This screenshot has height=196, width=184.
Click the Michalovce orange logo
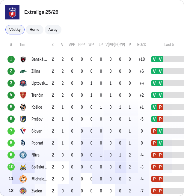point(23,179)
